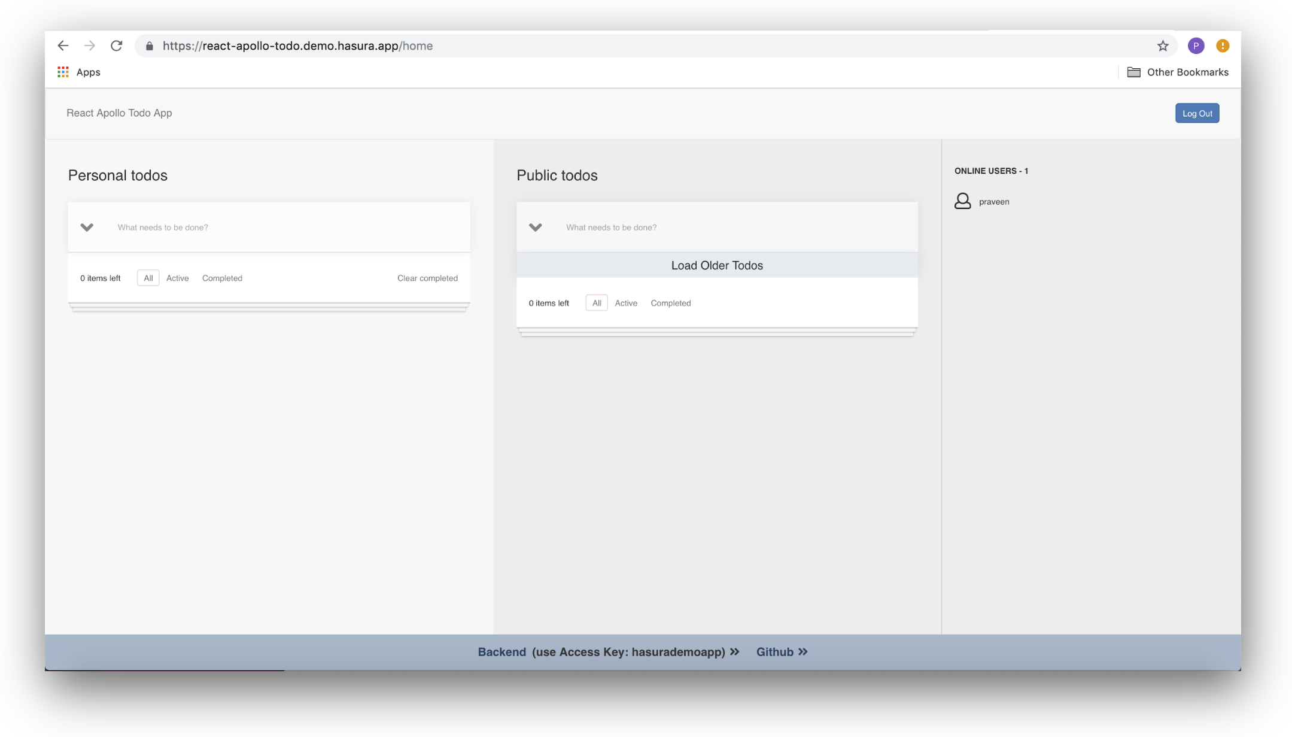Toggle all personal todos chevron
The height and width of the screenshot is (737, 1292).
point(87,227)
